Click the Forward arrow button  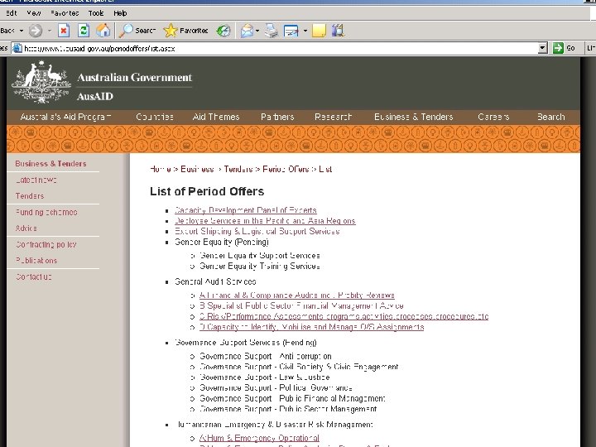[x=36, y=31]
